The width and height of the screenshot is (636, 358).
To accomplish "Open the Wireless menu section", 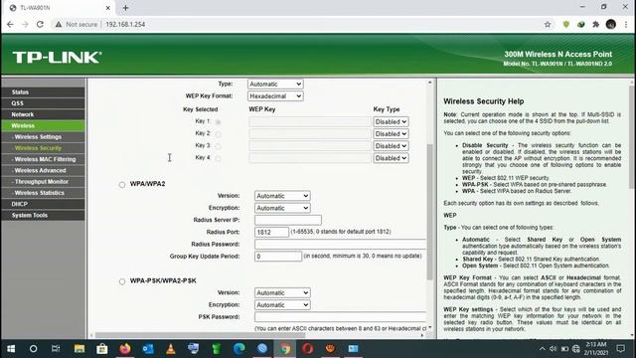I will (43, 126).
